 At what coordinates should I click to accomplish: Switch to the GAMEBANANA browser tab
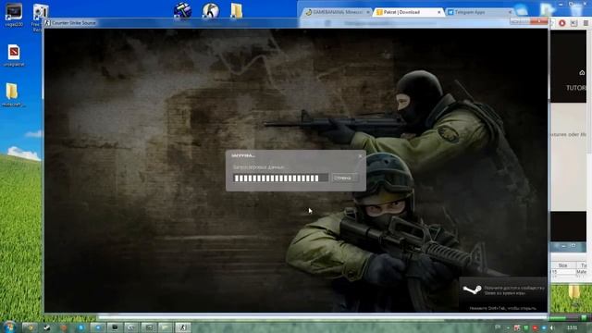(x=337, y=12)
